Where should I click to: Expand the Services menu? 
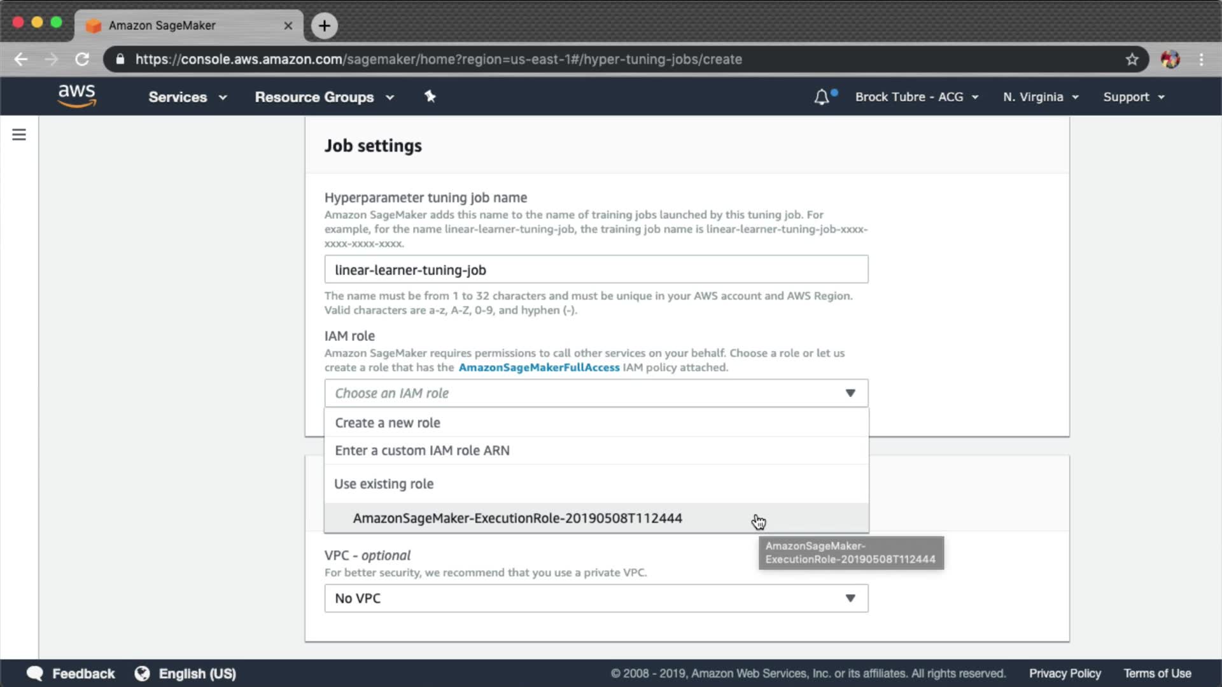click(187, 97)
